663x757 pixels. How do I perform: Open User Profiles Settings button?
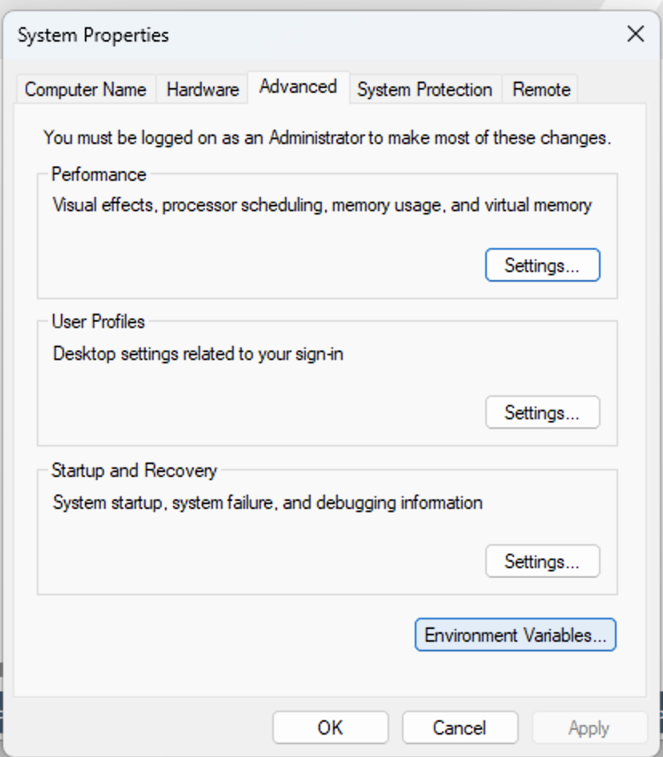pos(543,412)
